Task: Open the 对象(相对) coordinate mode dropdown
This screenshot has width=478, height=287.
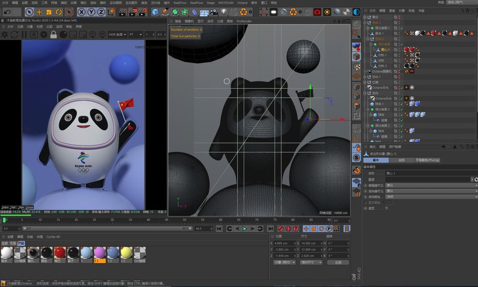Action: tap(284, 262)
